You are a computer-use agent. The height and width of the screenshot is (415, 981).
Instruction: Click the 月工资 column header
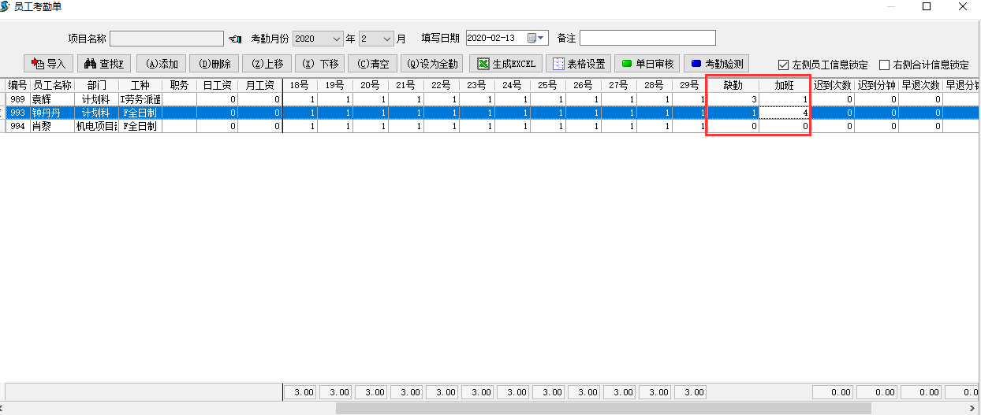click(259, 85)
